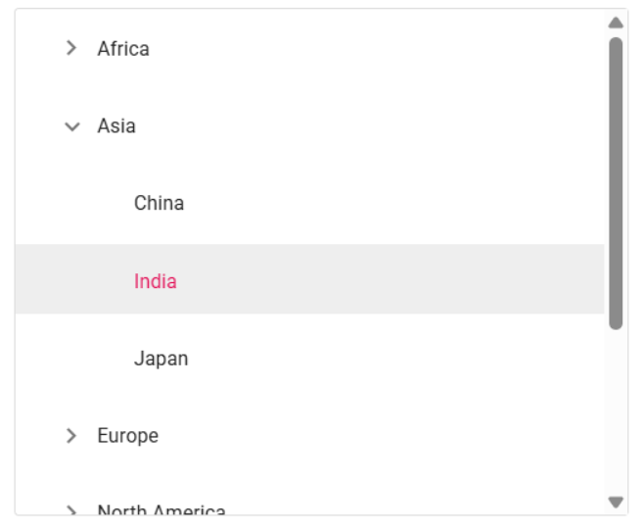This screenshot has height=532, width=642.
Task: Click empty area right of Africa
Action: (391, 48)
